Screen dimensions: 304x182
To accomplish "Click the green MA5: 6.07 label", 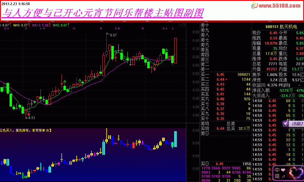I will coord(60,25).
